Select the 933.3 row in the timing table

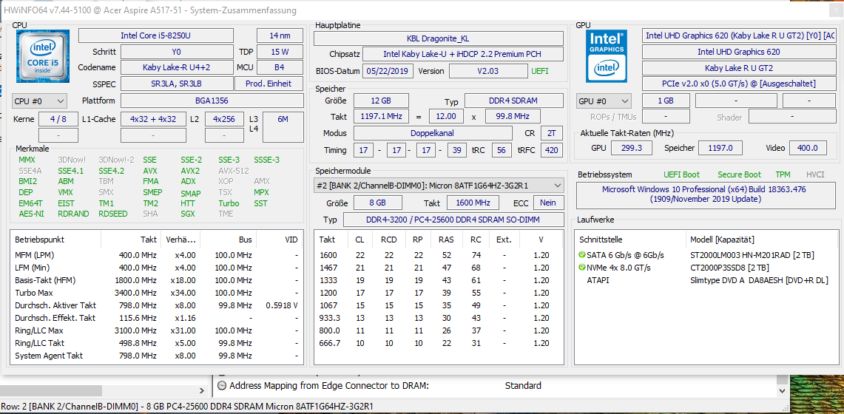pyautogui.click(x=439, y=318)
